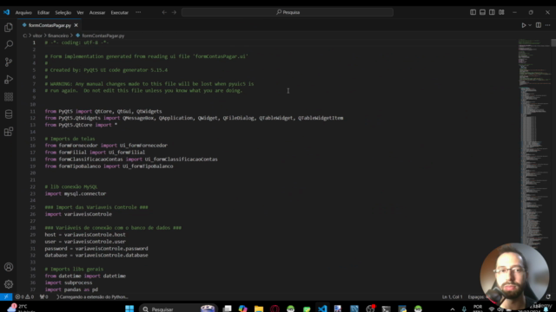Switch to VS Code taskbar icon
The height and width of the screenshot is (312, 556).
322,309
